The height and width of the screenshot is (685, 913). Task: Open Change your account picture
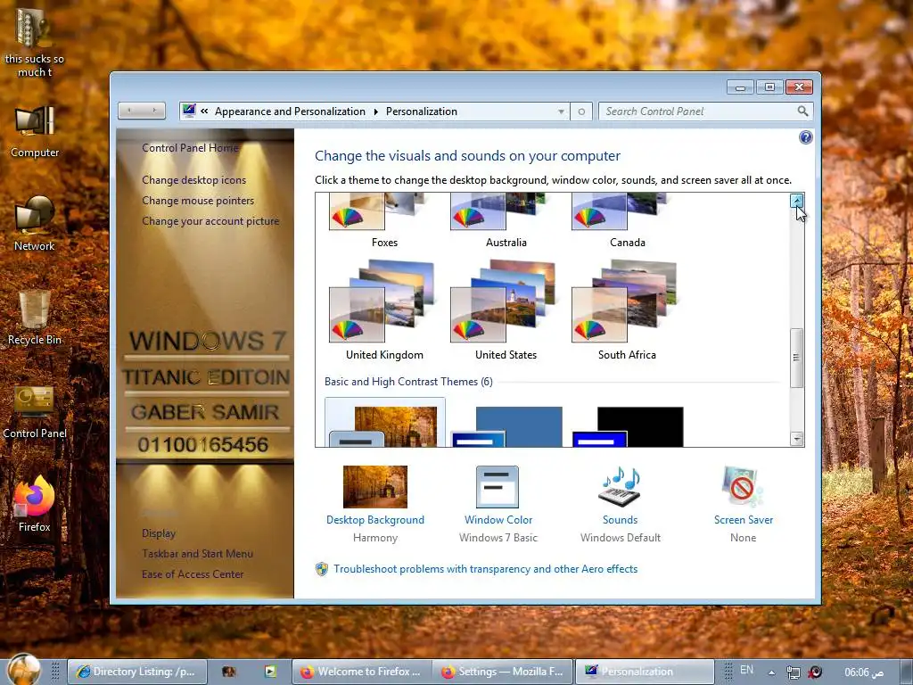(210, 221)
